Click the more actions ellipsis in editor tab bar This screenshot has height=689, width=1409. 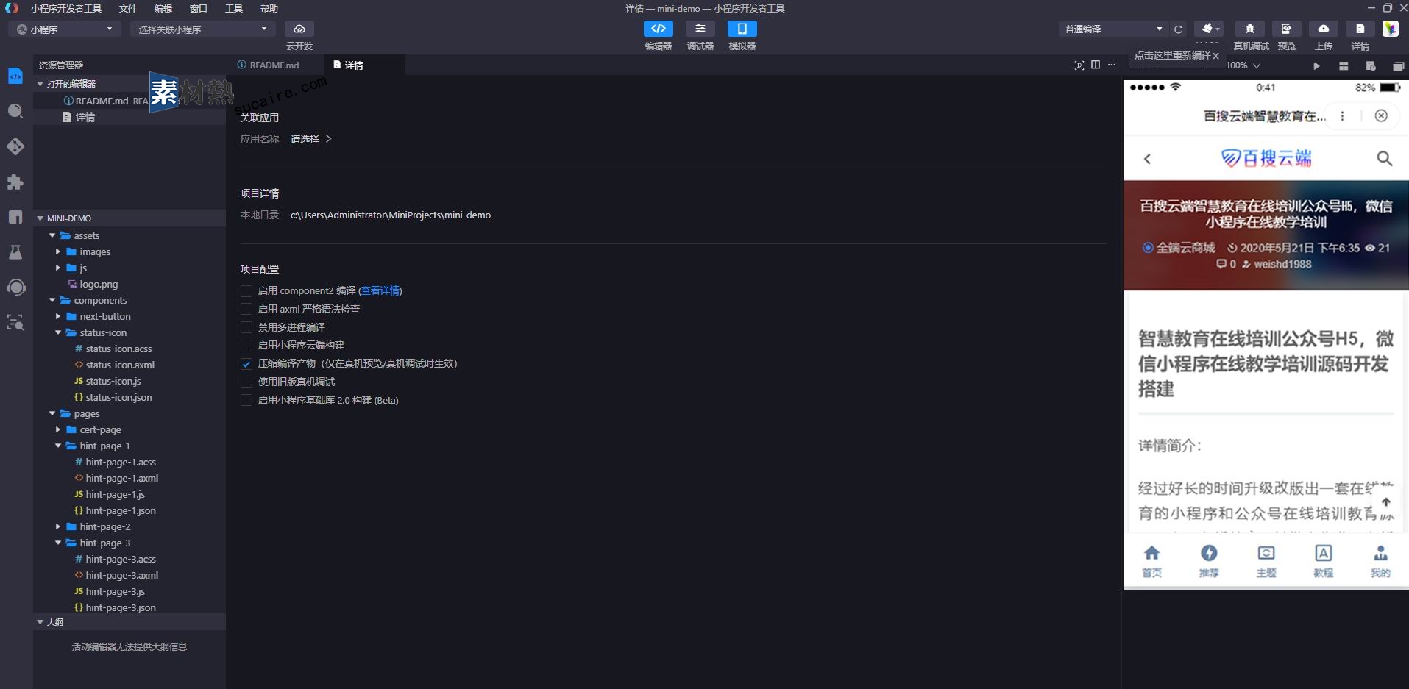tap(1112, 65)
